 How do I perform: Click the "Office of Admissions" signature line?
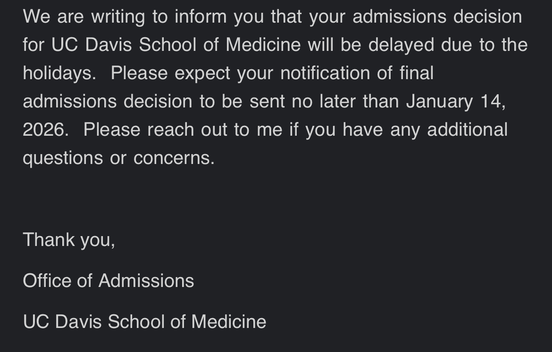coord(108,281)
